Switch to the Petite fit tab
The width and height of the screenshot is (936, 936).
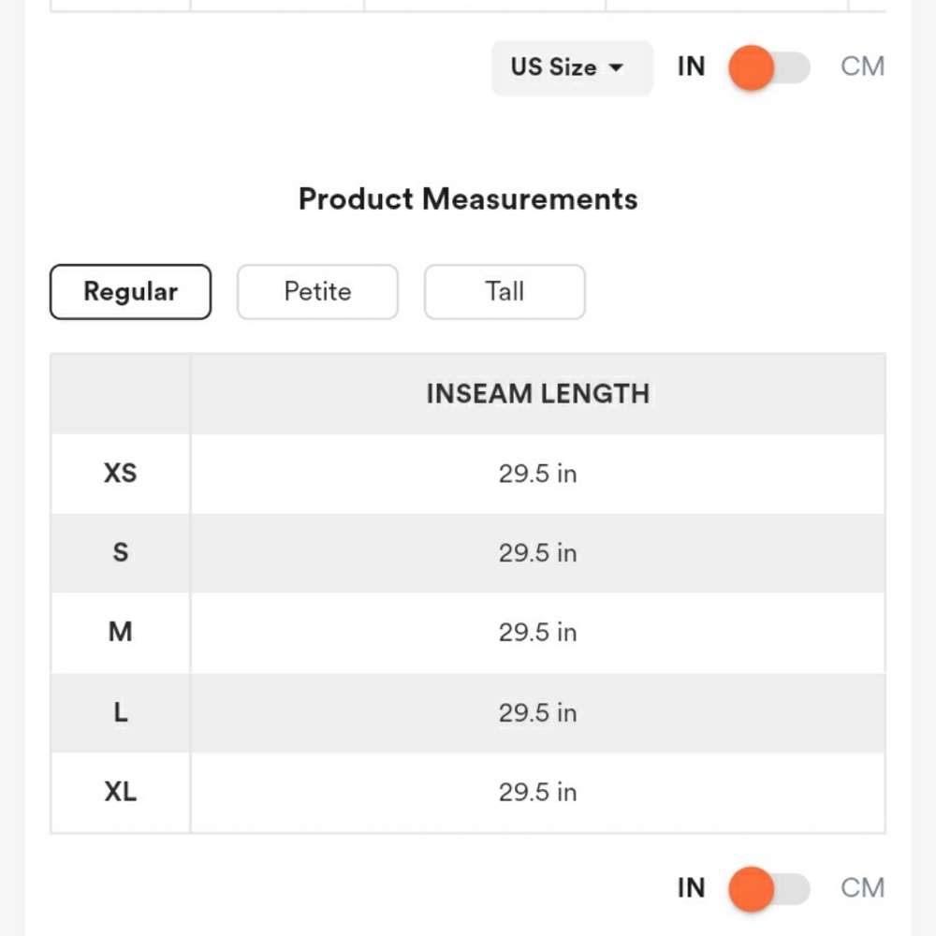tap(317, 292)
